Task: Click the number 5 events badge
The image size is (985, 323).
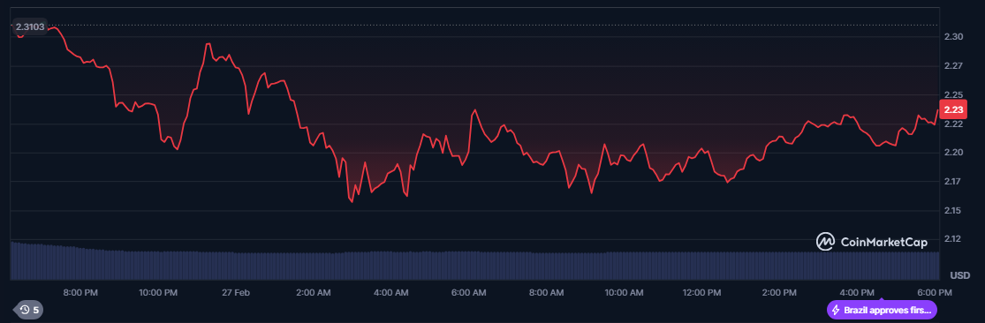Action: 36,309
